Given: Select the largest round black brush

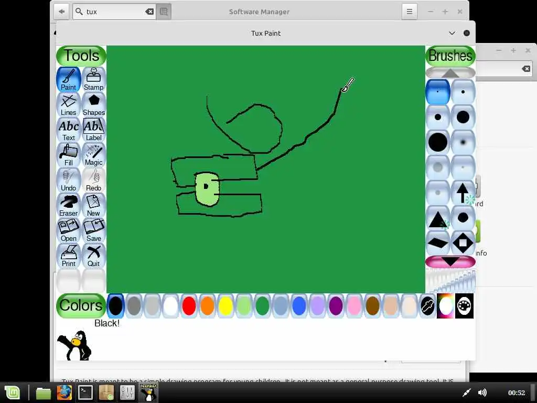Looking at the screenshot, I should click(438, 142).
